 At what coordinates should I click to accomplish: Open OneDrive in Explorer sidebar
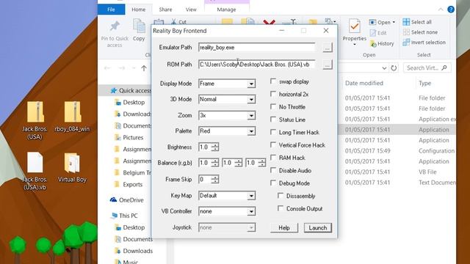point(127,200)
